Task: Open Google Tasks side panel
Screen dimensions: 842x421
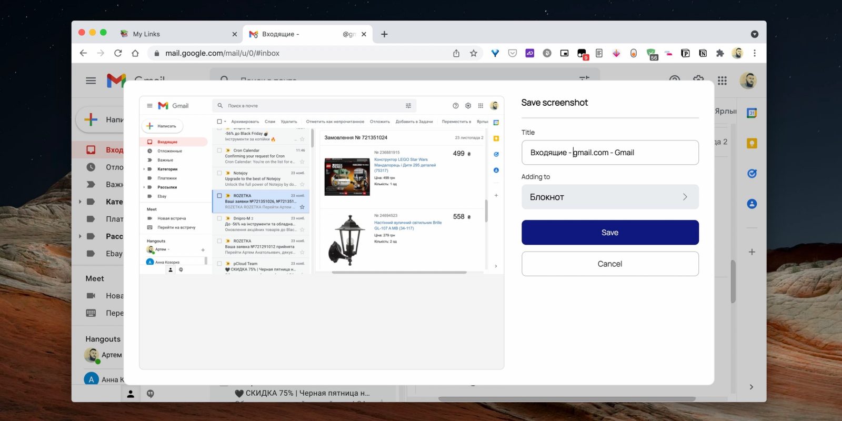Action: (x=752, y=174)
